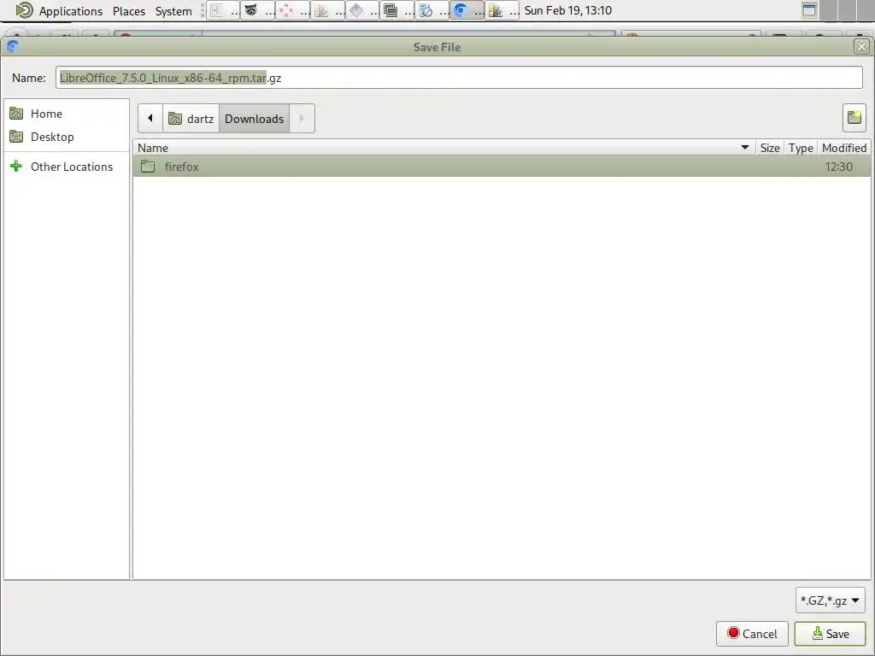Click the Desktop folder icon in sidebar
This screenshot has height=656, width=875.
pos(17,137)
